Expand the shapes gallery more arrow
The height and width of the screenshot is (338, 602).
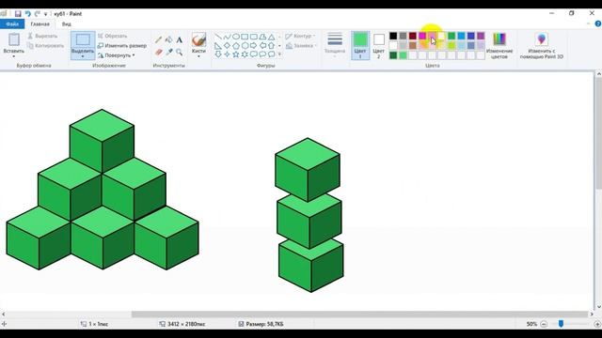(x=279, y=54)
